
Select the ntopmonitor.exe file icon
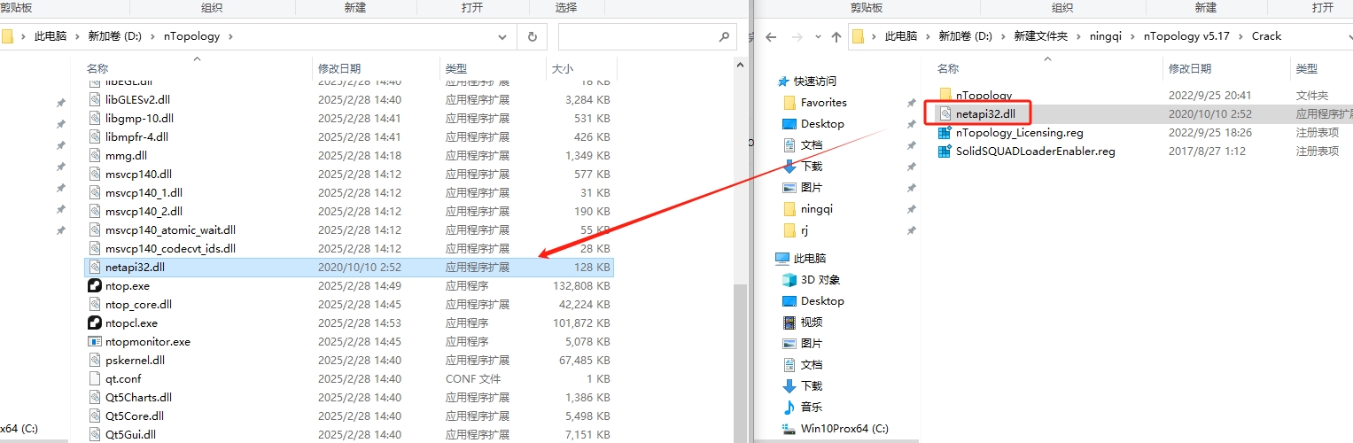click(x=96, y=342)
